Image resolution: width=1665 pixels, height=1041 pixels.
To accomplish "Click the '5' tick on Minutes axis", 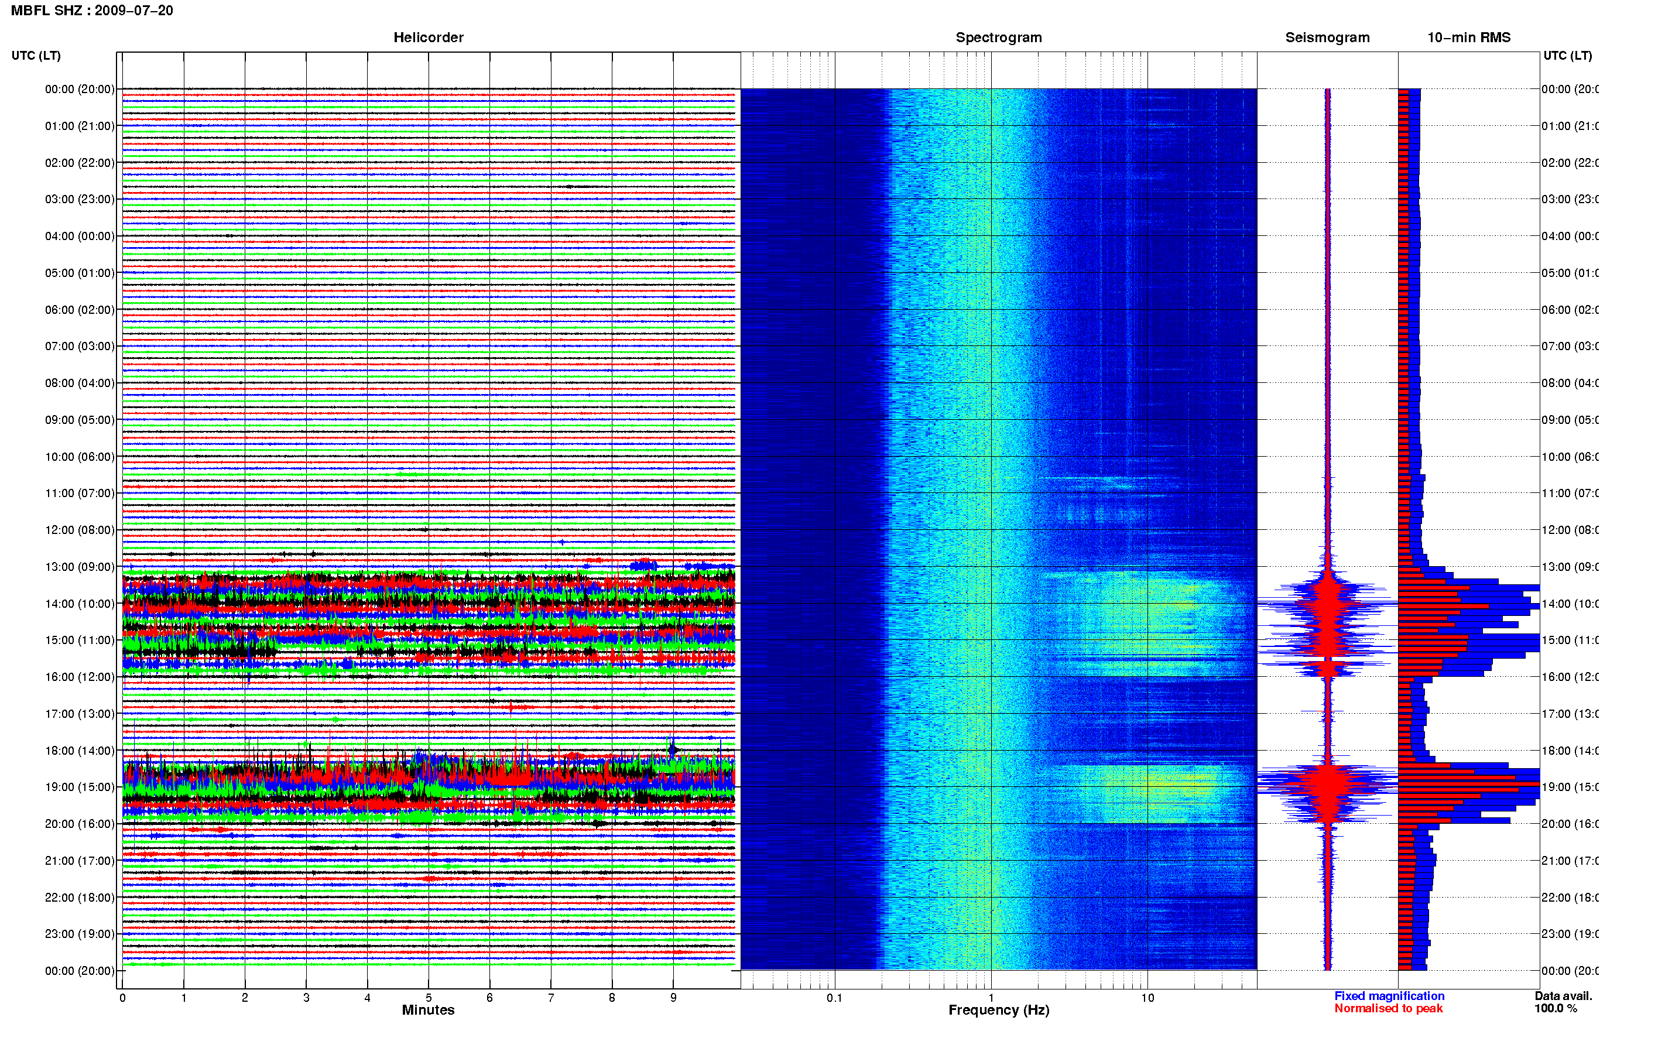I will pyautogui.click(x=429, y=998).
